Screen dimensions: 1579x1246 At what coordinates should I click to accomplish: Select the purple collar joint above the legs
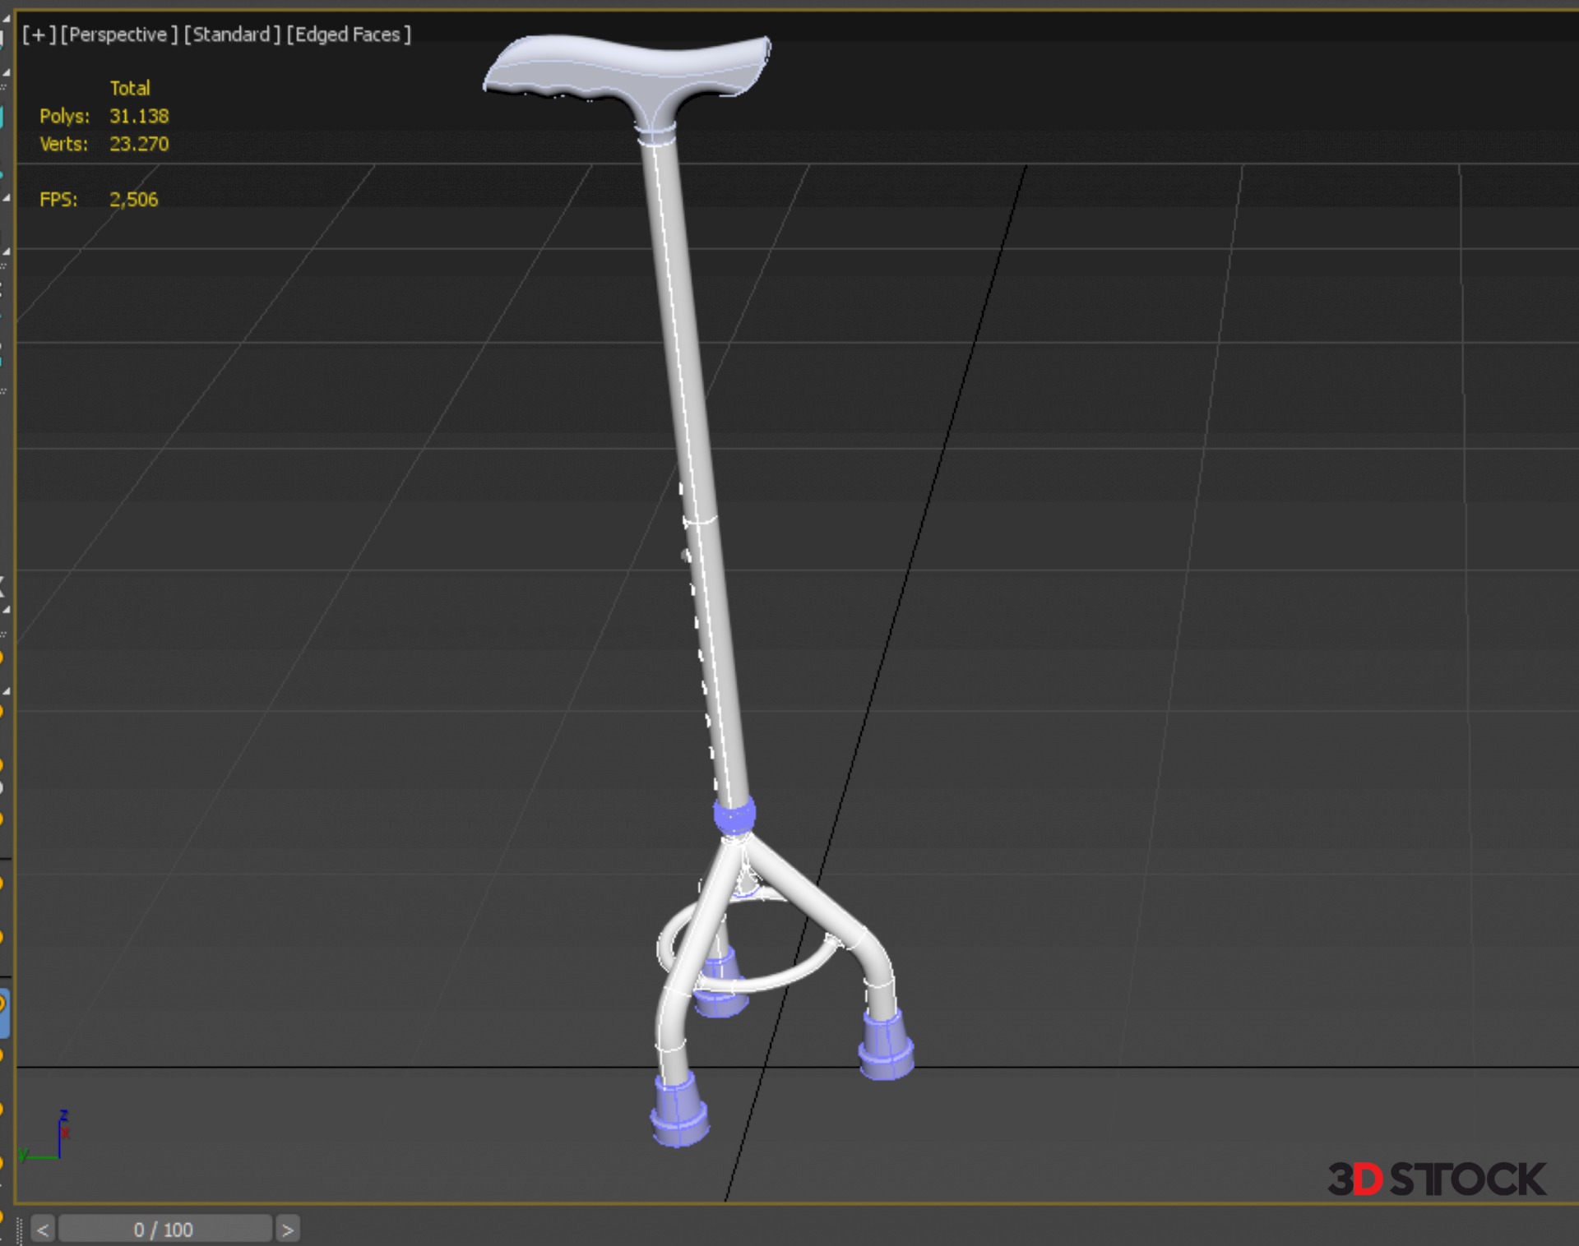734,816
